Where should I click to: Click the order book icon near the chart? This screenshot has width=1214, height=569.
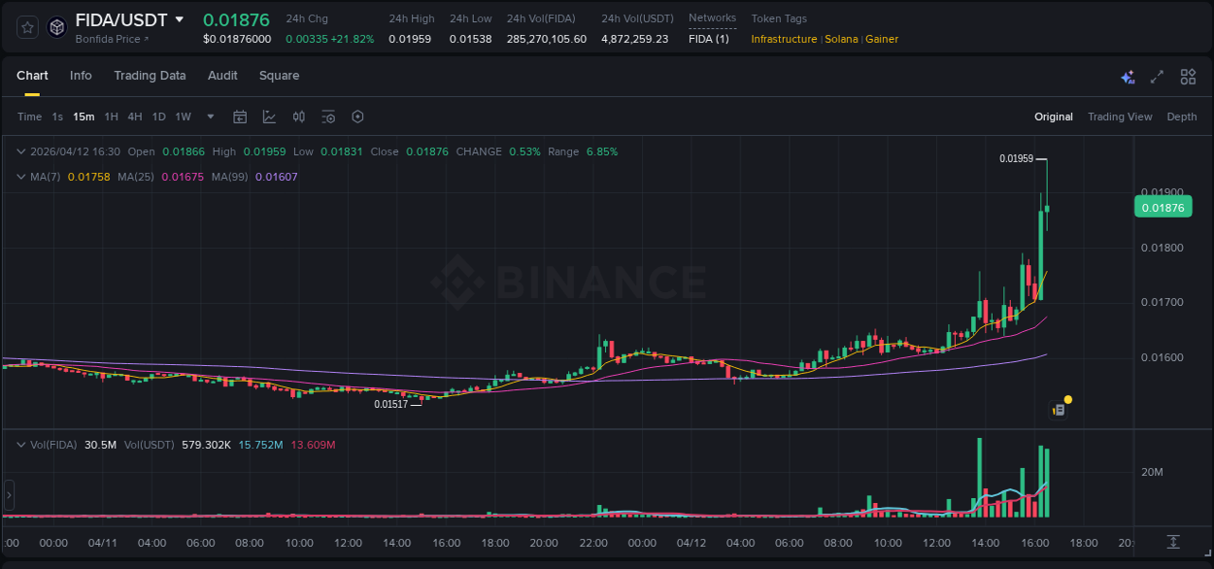pyautogui.click(x=1057, y=409)
